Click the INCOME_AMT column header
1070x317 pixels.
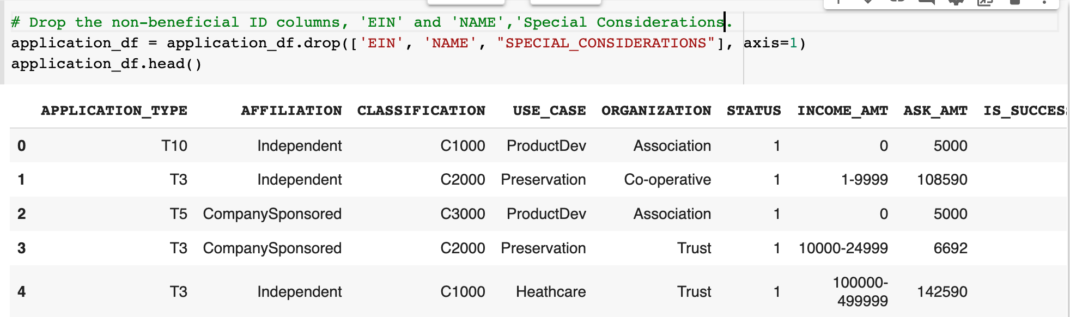click(x=843, y=111)
